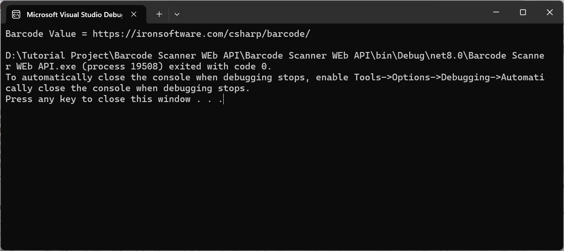Click the terminal icon in the tab
564x251 pixels.
[x=16, y=15]
